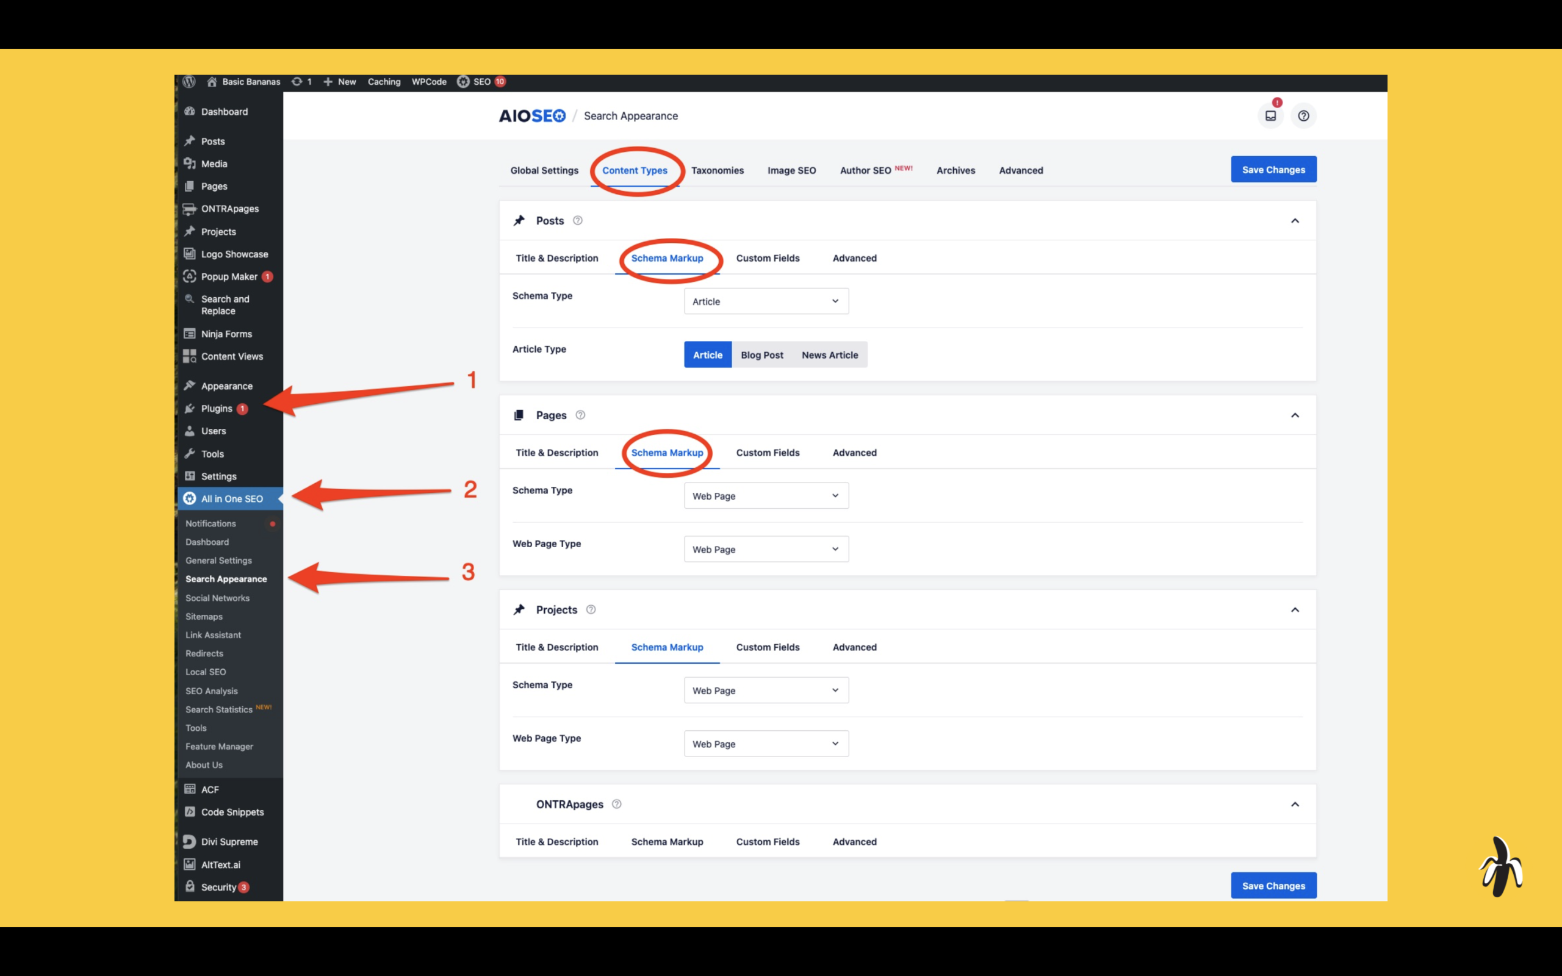This screenshot has width=1562, height=976.
Task: Open Posts Title & Description tab
Action: (556, 258)
